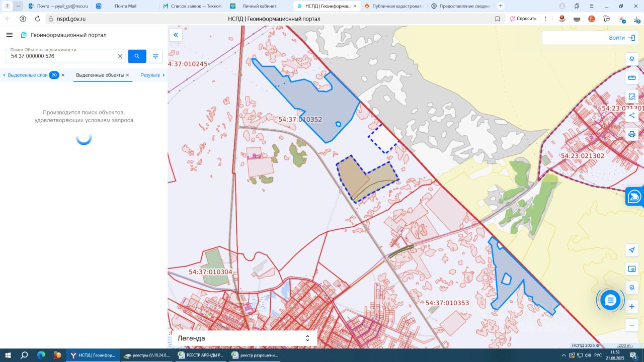Open the Windows notification center
Image resolution: width=644 pixels, height=362 pixels.
click(634, 355)
